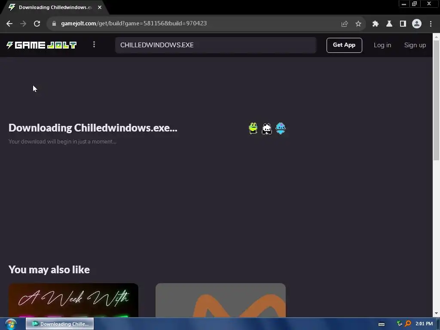
Task: Go back with the browser back arrow
Action: coord(9,24)
